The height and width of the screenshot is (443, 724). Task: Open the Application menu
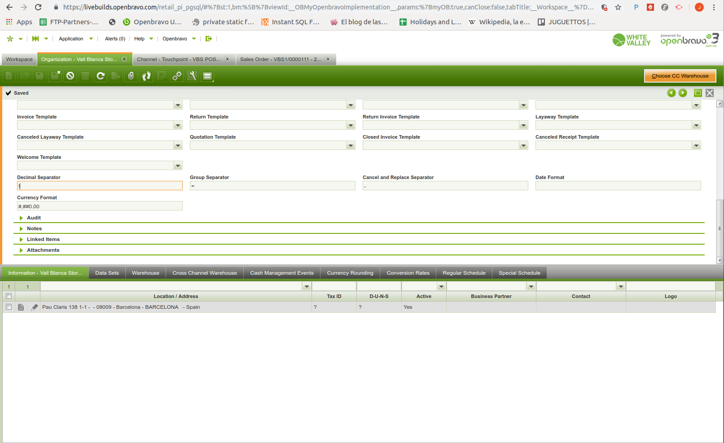click(x=71, y=39)
